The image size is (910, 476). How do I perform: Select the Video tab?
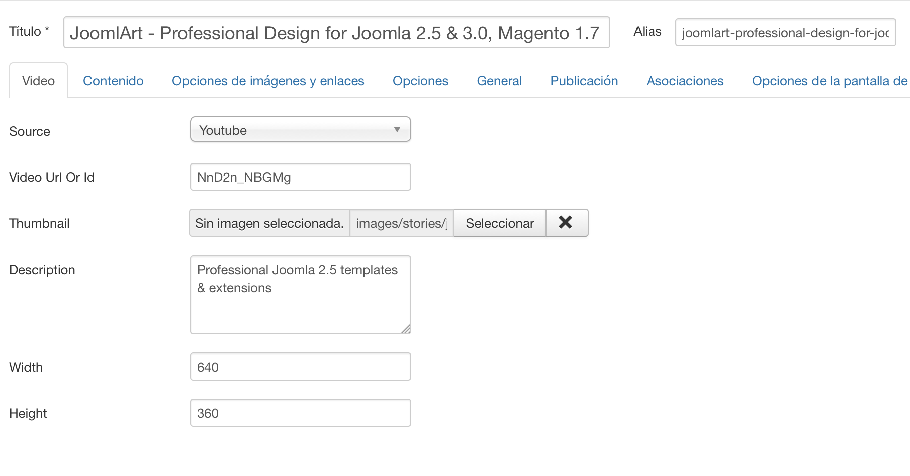[x=38, y=81]
